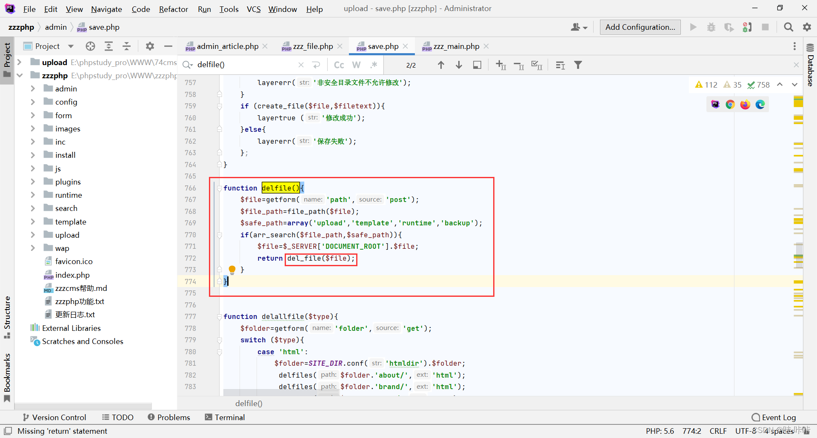The width and height of the screenshot is (817, 438).
Task: Expand the template folder
Action: tap(33, 222)
